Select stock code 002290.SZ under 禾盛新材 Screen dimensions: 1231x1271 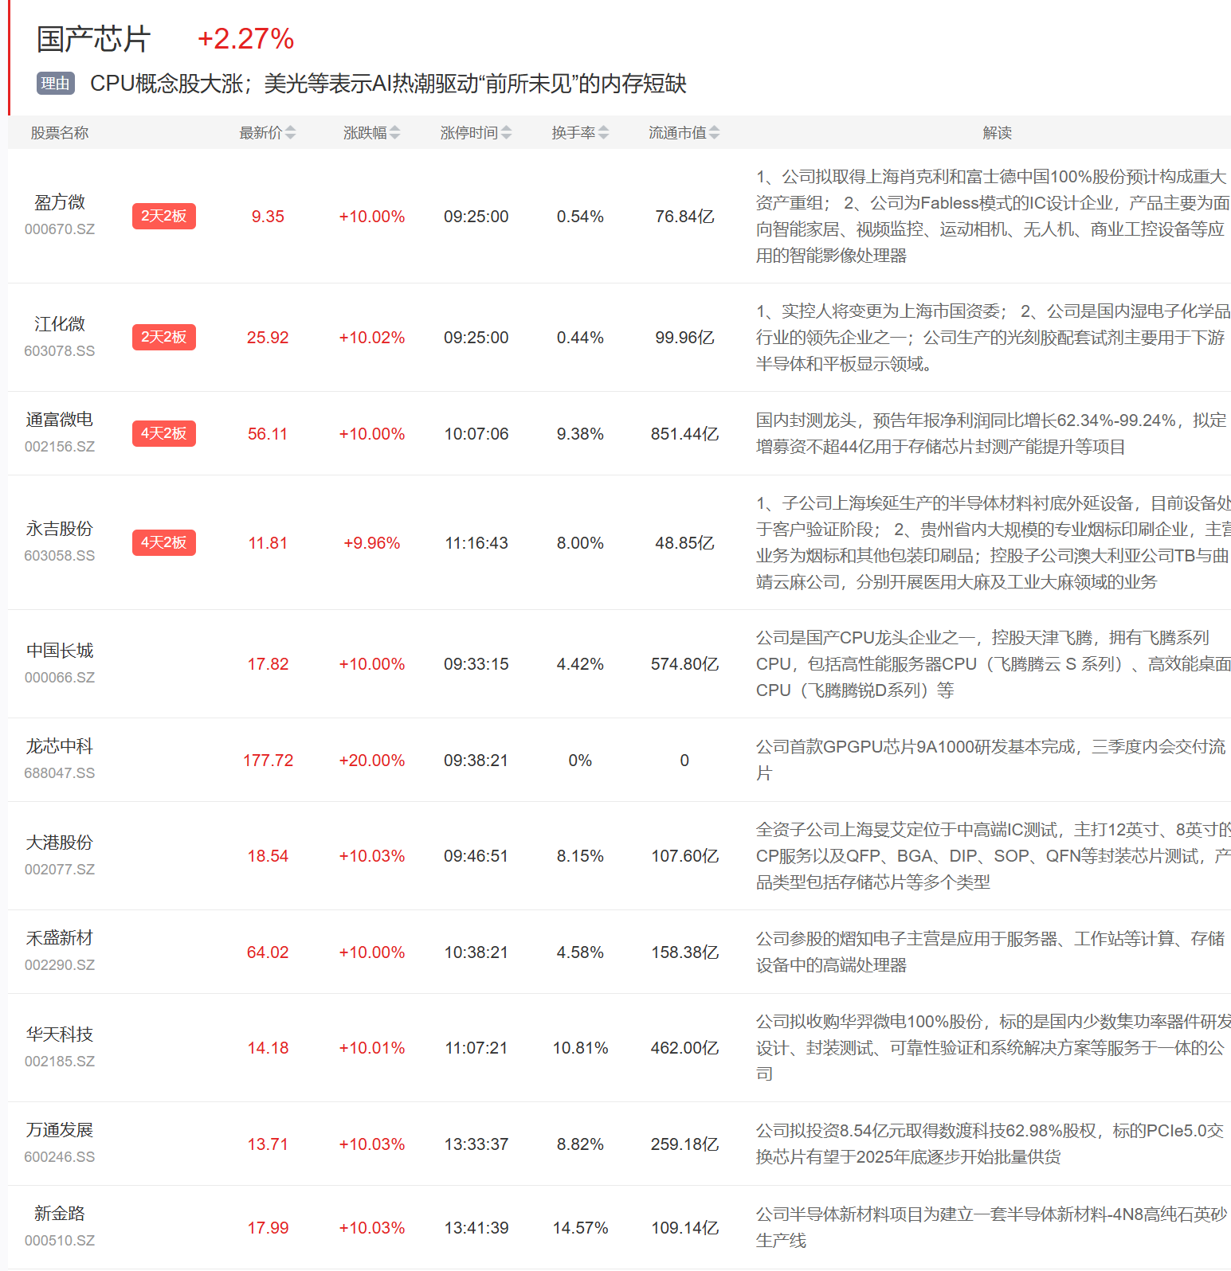pyautogui.click(x=60, y=965)
